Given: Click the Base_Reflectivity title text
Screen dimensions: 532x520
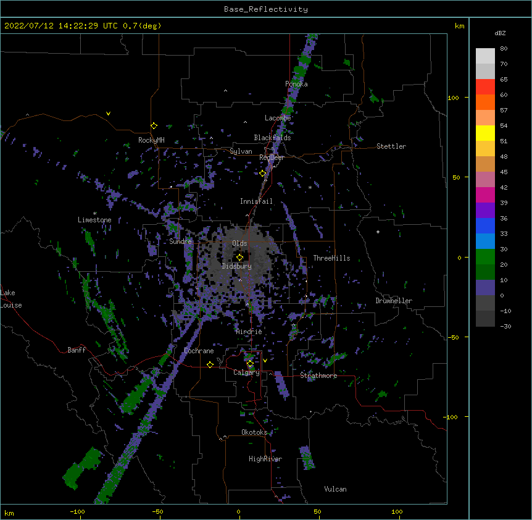Looking at the screenshot, I should [266, 9].
